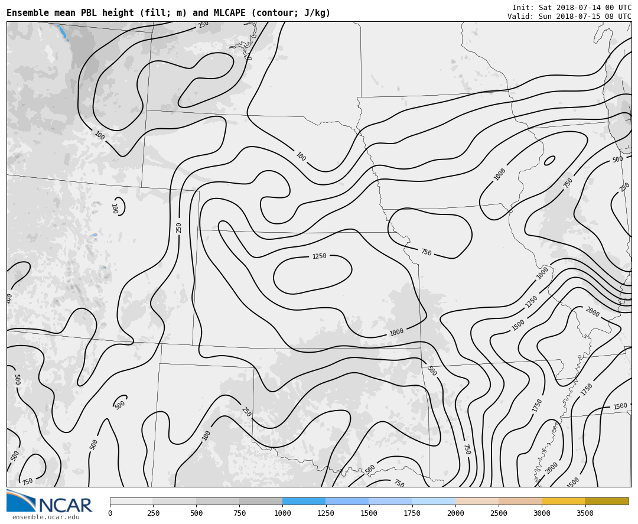Image resolution: width=638 pixels, height=524 pixels.
Task: Click the color bar tick label '2500'
Action: pos(499,513)
